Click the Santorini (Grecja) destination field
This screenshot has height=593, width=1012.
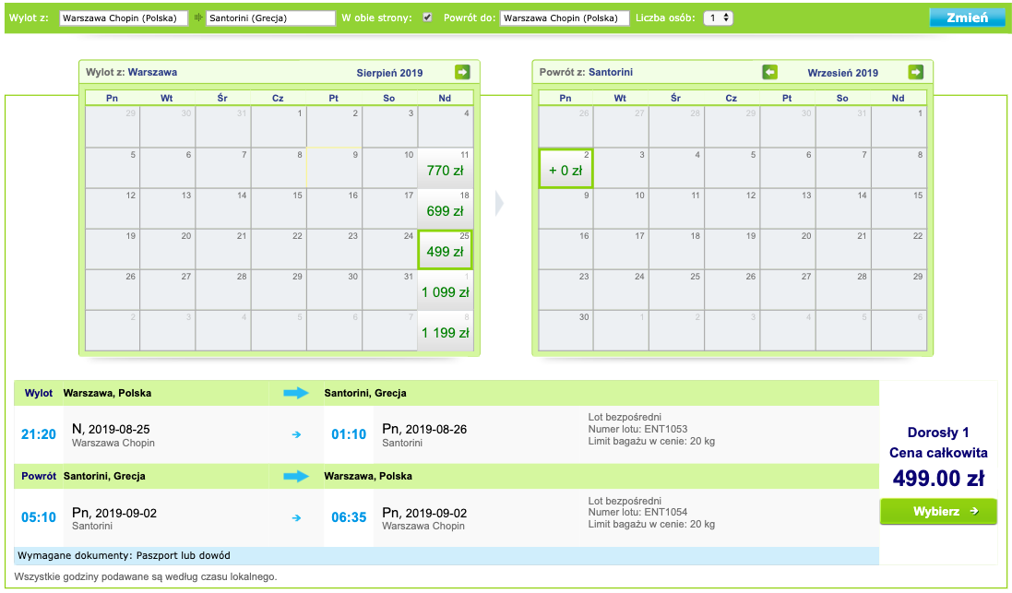tap(270, 18)
